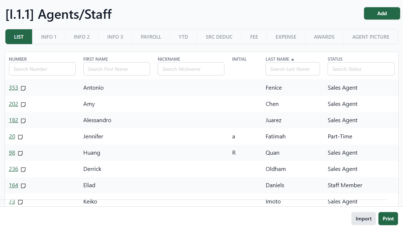Sort the table by the NUMBER column
403x228 pixels.
tap(18, 59)
